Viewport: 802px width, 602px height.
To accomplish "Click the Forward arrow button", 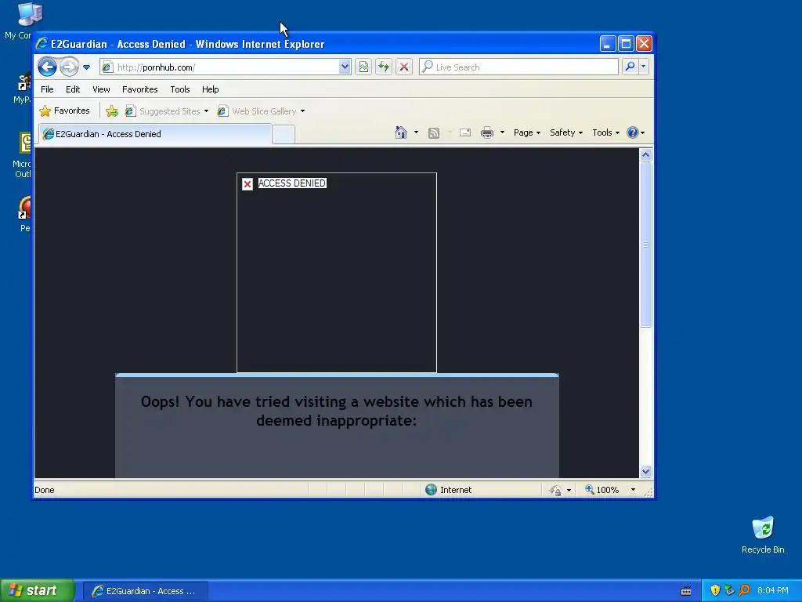I will (x=69, y=67).
